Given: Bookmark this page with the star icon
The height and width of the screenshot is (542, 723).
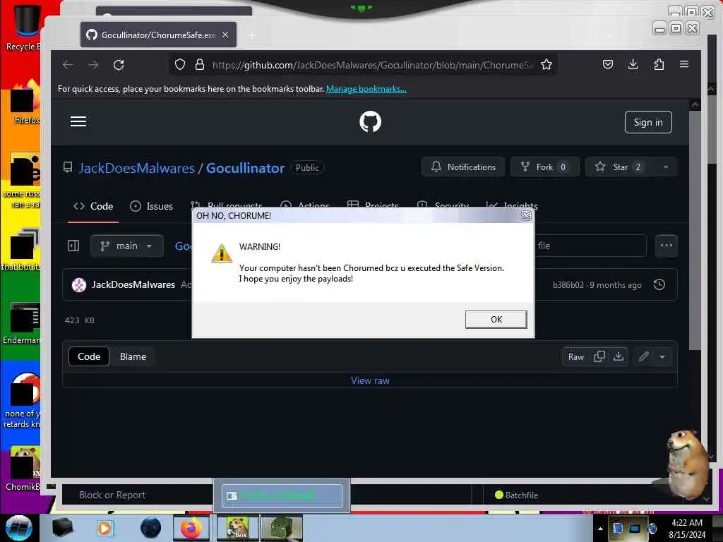Looking at the screenshot, I should [546, 64].
